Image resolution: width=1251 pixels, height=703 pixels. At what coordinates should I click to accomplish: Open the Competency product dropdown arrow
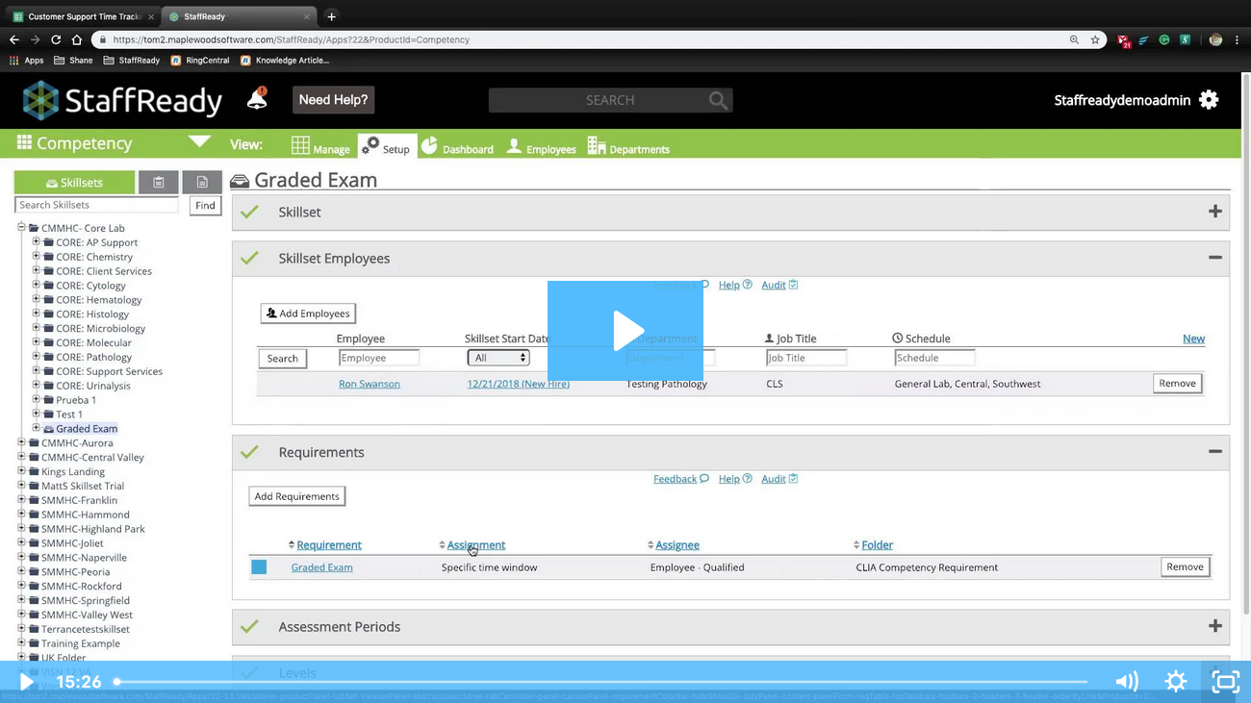click(x=199, y=141)
